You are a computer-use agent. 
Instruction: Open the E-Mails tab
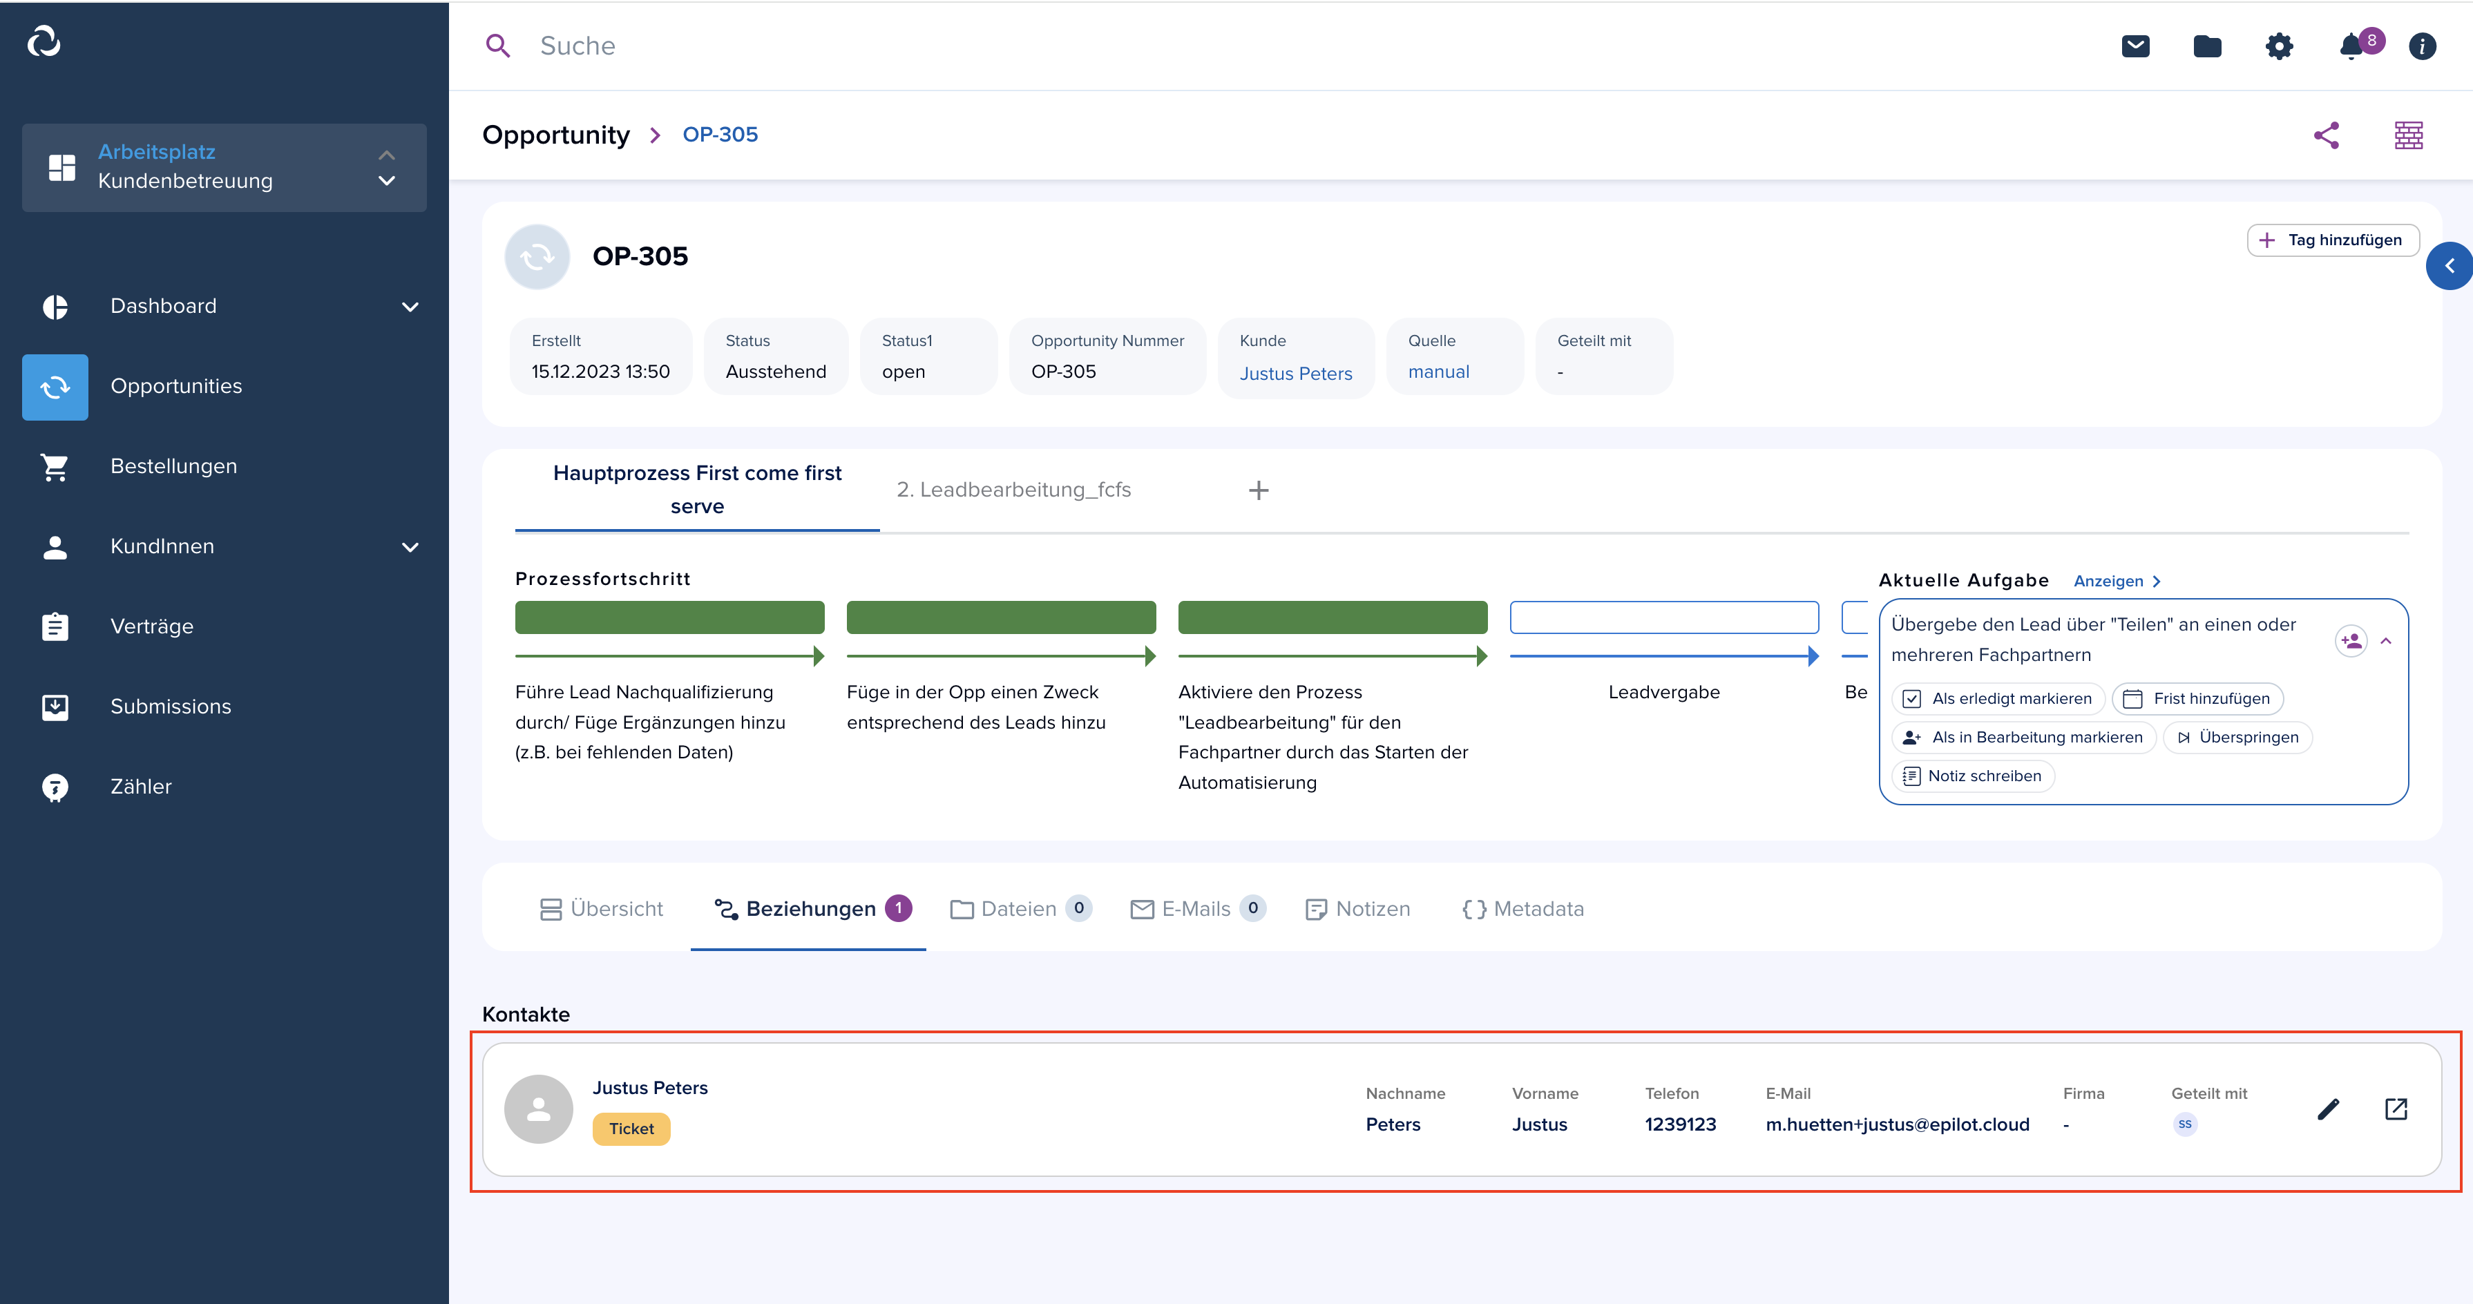tap(1198, 909)
